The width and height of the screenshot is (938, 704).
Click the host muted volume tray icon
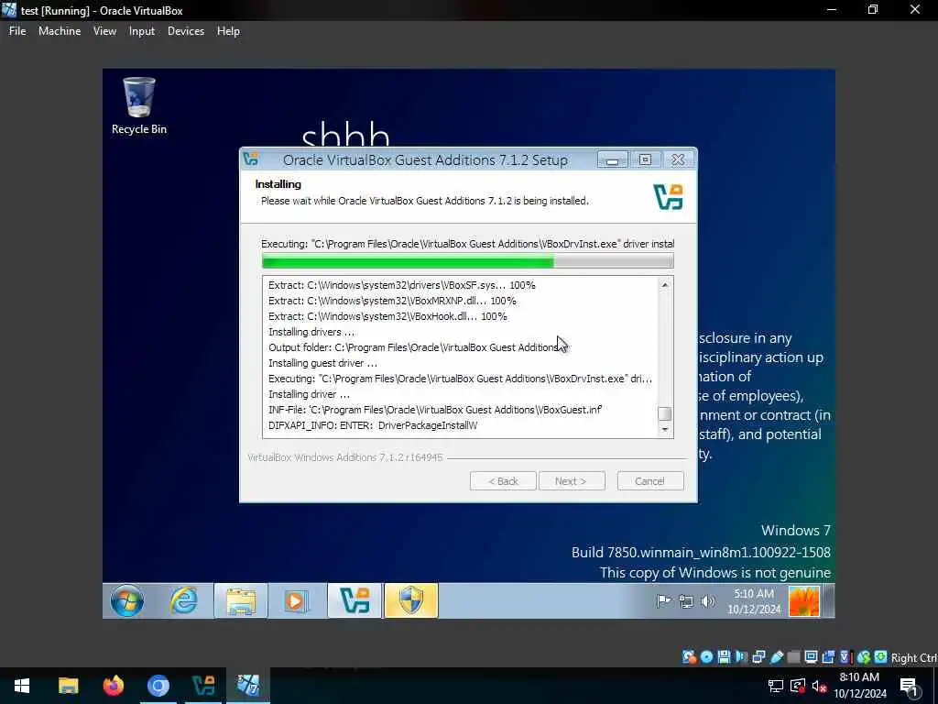(x=820, y=686)
